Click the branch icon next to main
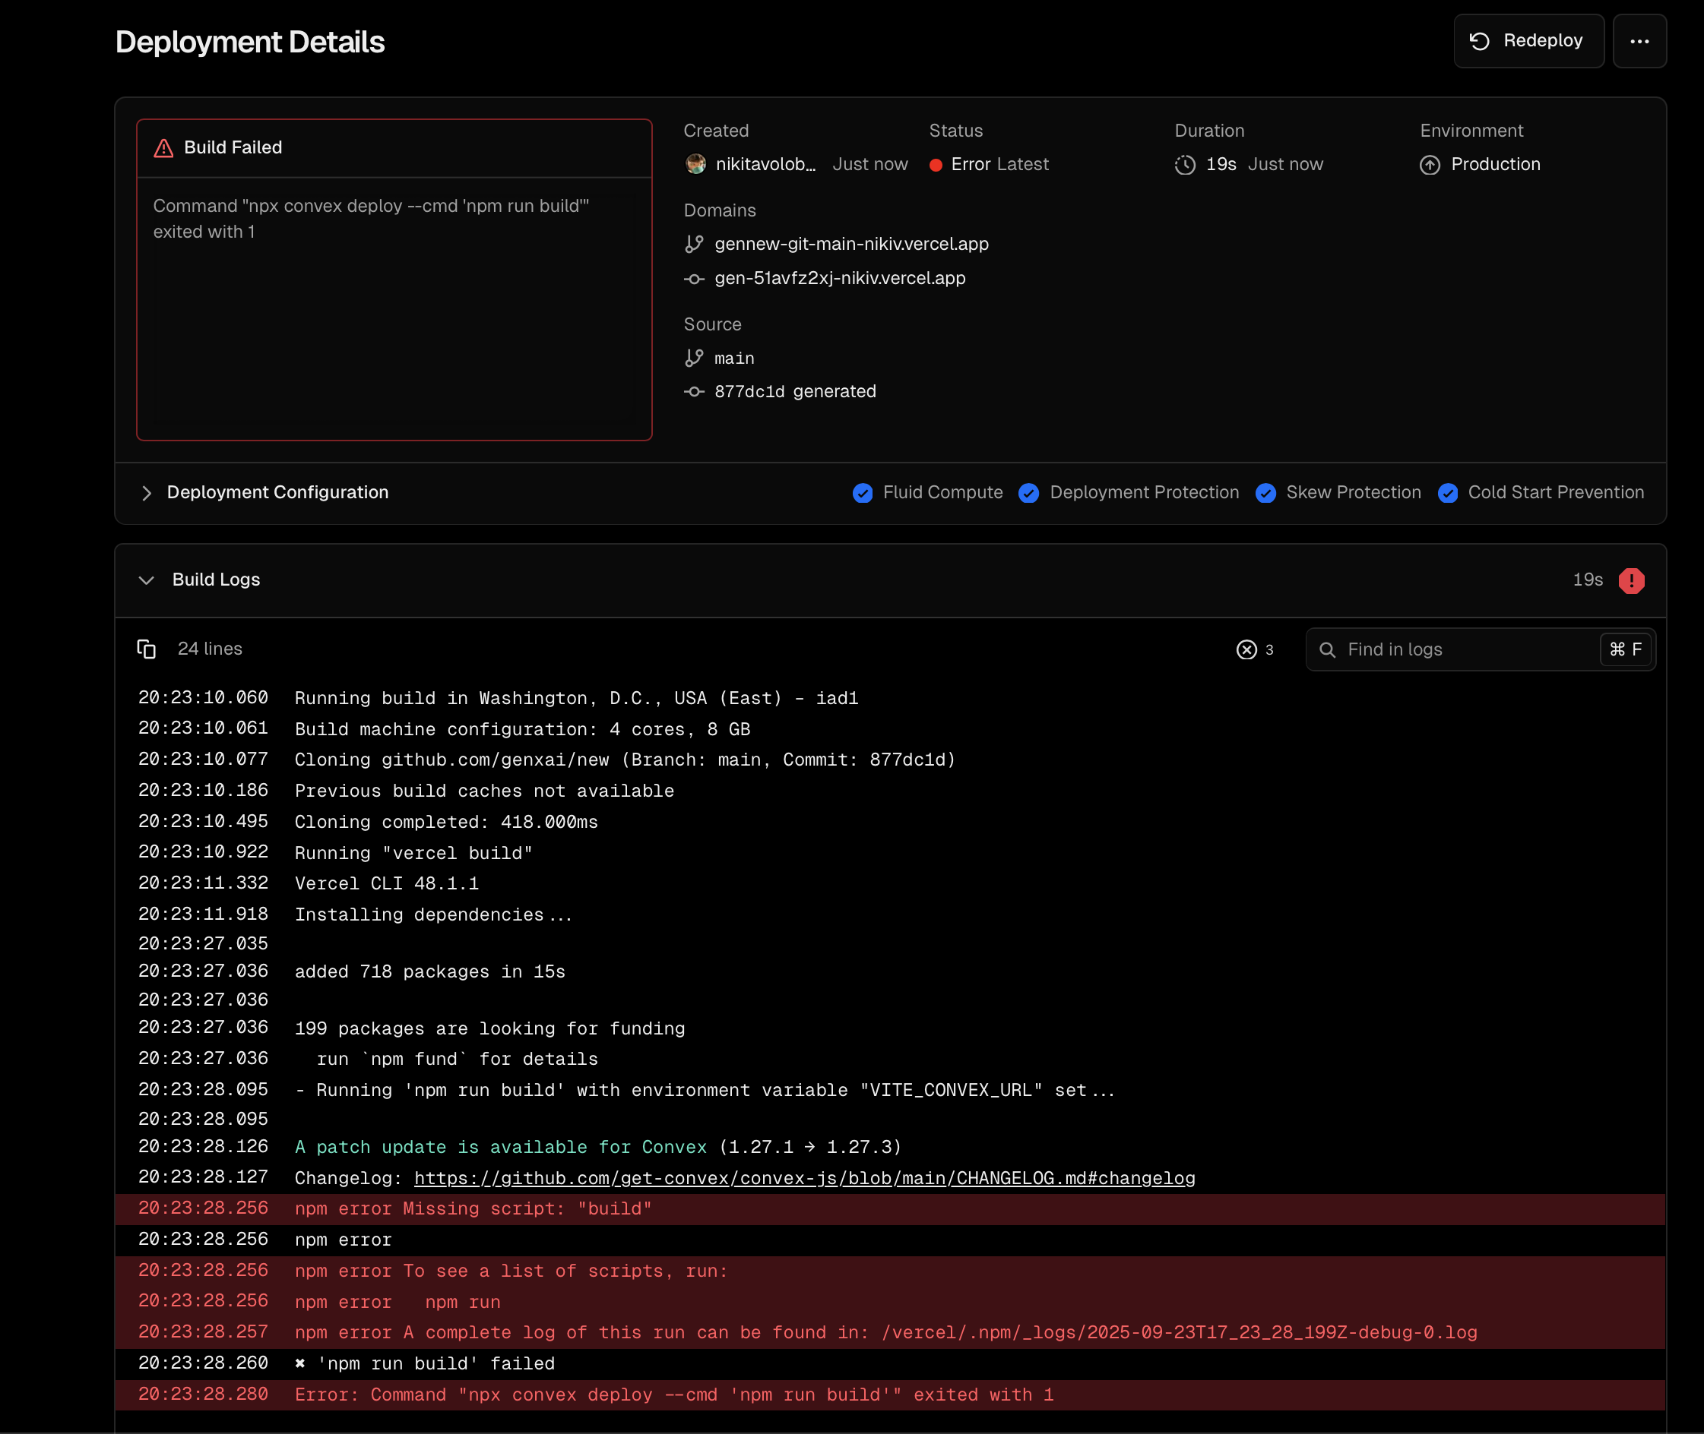1704x1434 pixels. [x=694, y=358]
